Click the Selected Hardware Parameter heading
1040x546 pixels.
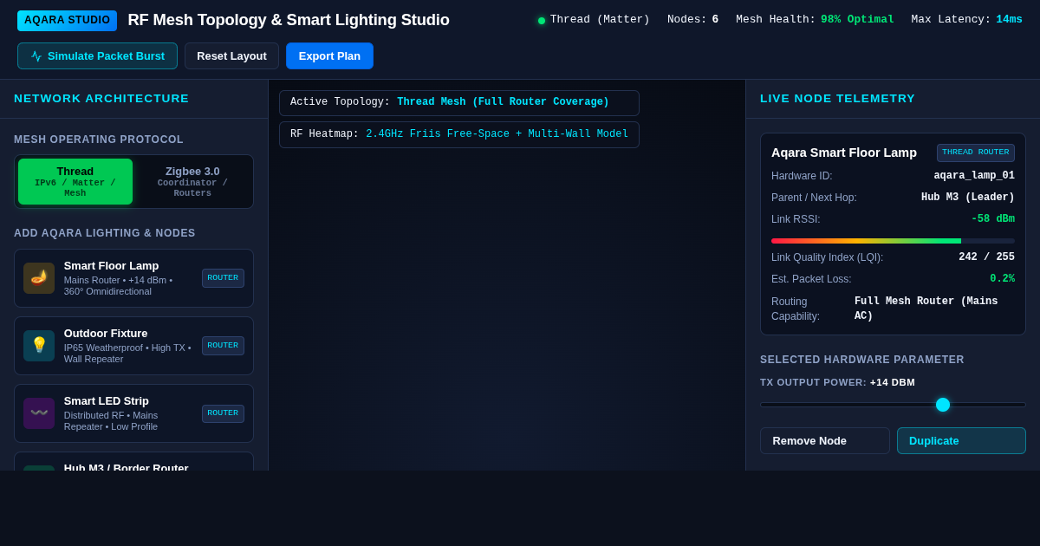(x=862, y=360)
